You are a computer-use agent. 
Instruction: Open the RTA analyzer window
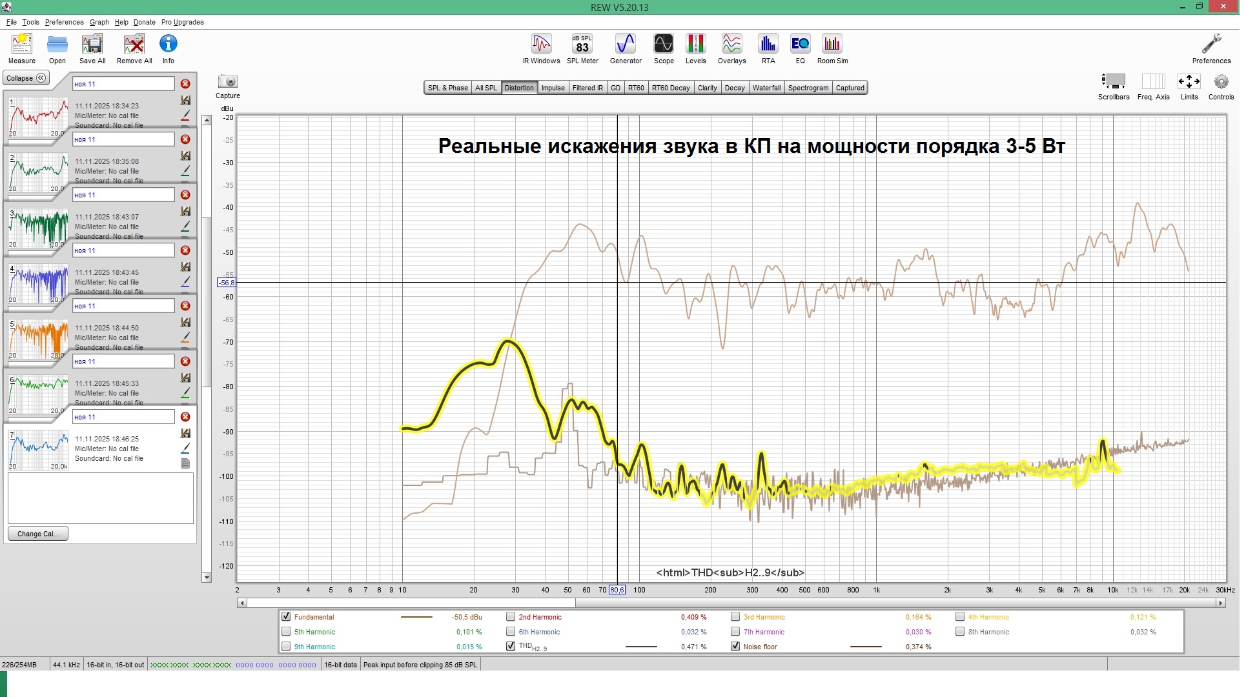[x=768, y=48]
